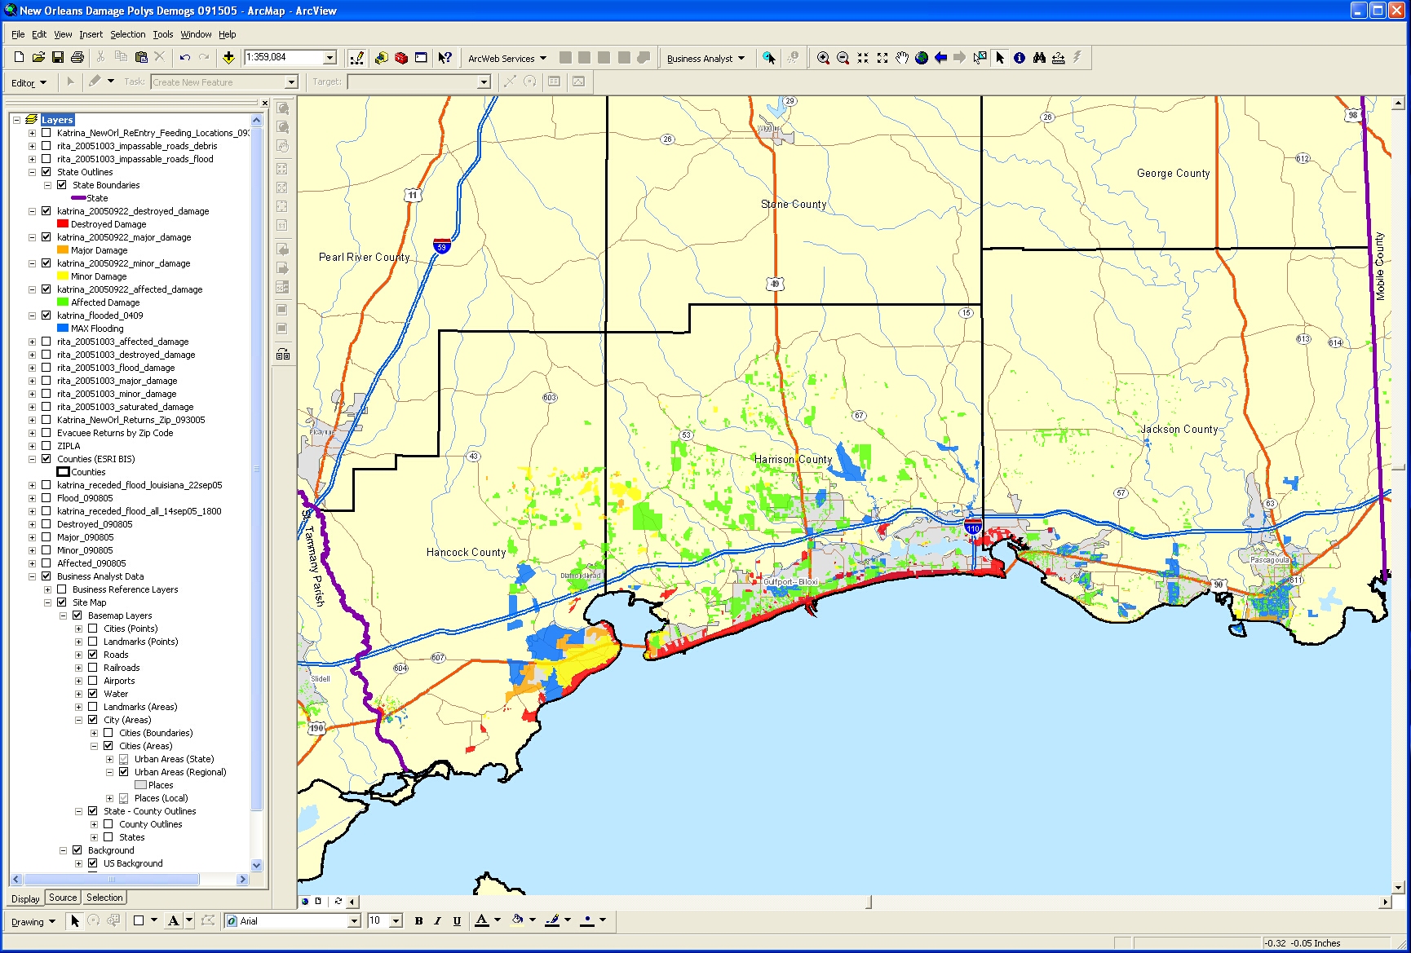Click the Affected Damage green symbol swatch

coord(63,302)
